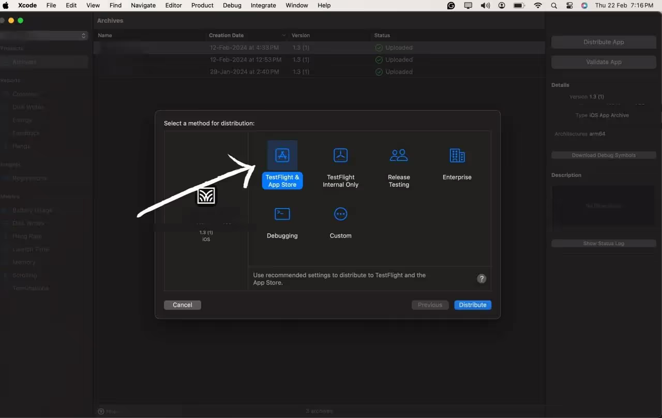
Task: Click Download Debug Symbols button
Action: coord(604,155)
